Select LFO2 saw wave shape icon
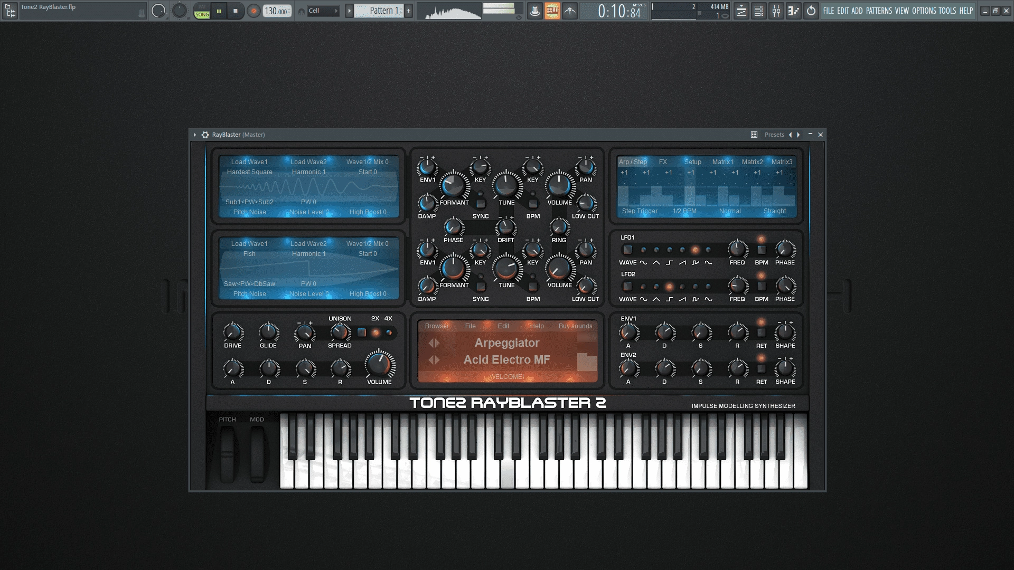 pyautogui.click(x=682, y=299)
